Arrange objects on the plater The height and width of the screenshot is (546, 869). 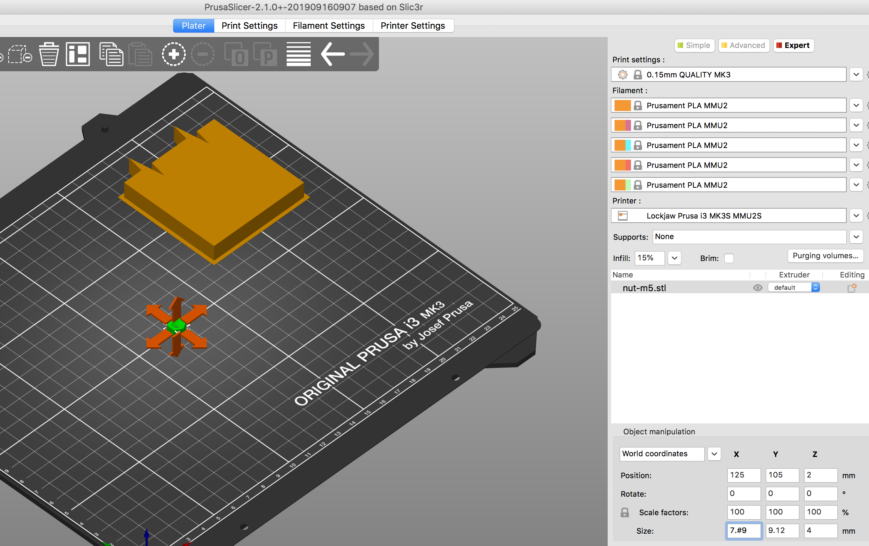tap(78, 54)
